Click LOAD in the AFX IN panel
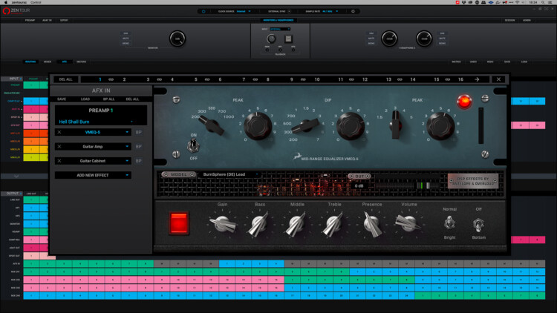 coord(85,99)
